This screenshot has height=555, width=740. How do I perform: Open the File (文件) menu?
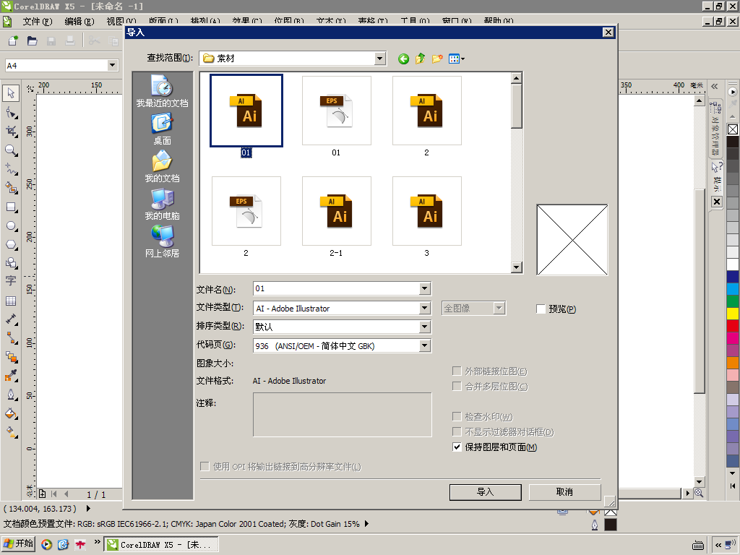38,21
